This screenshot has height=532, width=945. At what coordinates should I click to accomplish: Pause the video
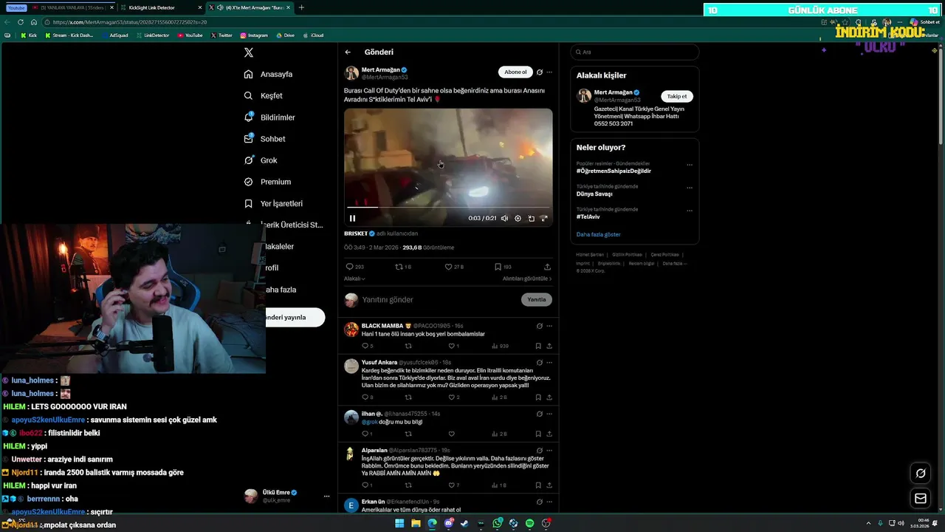coord(352,218)
